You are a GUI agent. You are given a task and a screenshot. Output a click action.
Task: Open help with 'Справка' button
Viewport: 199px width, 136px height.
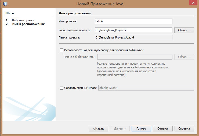184,128
